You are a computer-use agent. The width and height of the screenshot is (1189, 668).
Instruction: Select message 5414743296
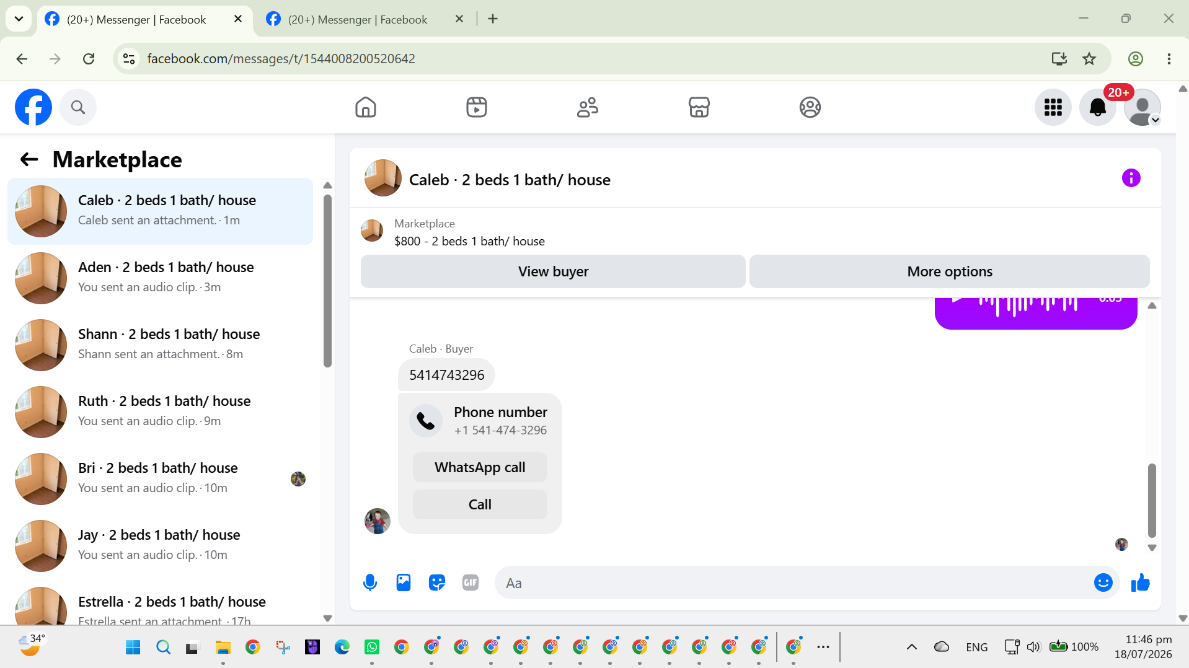point(446,375)
